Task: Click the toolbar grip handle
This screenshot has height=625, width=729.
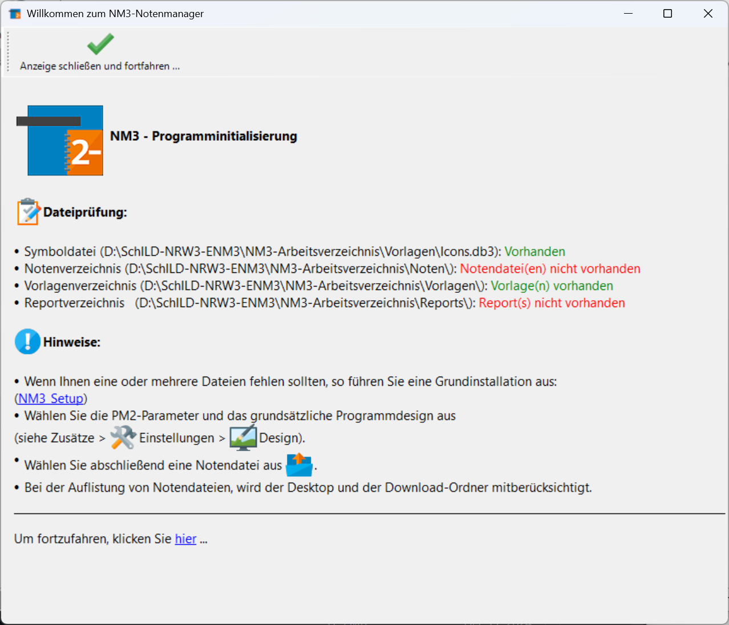Action: coord(8,52)
